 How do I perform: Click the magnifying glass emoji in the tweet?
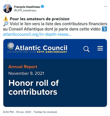pyautogui.click(x=6, y=24)
